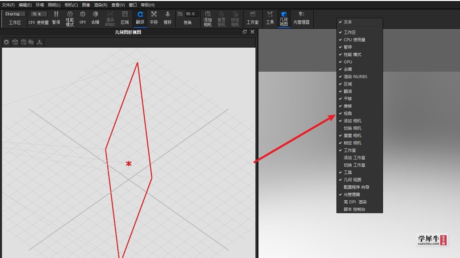
Task: Close the 几何图形视图 panel
Action: (x=252, y=32)
